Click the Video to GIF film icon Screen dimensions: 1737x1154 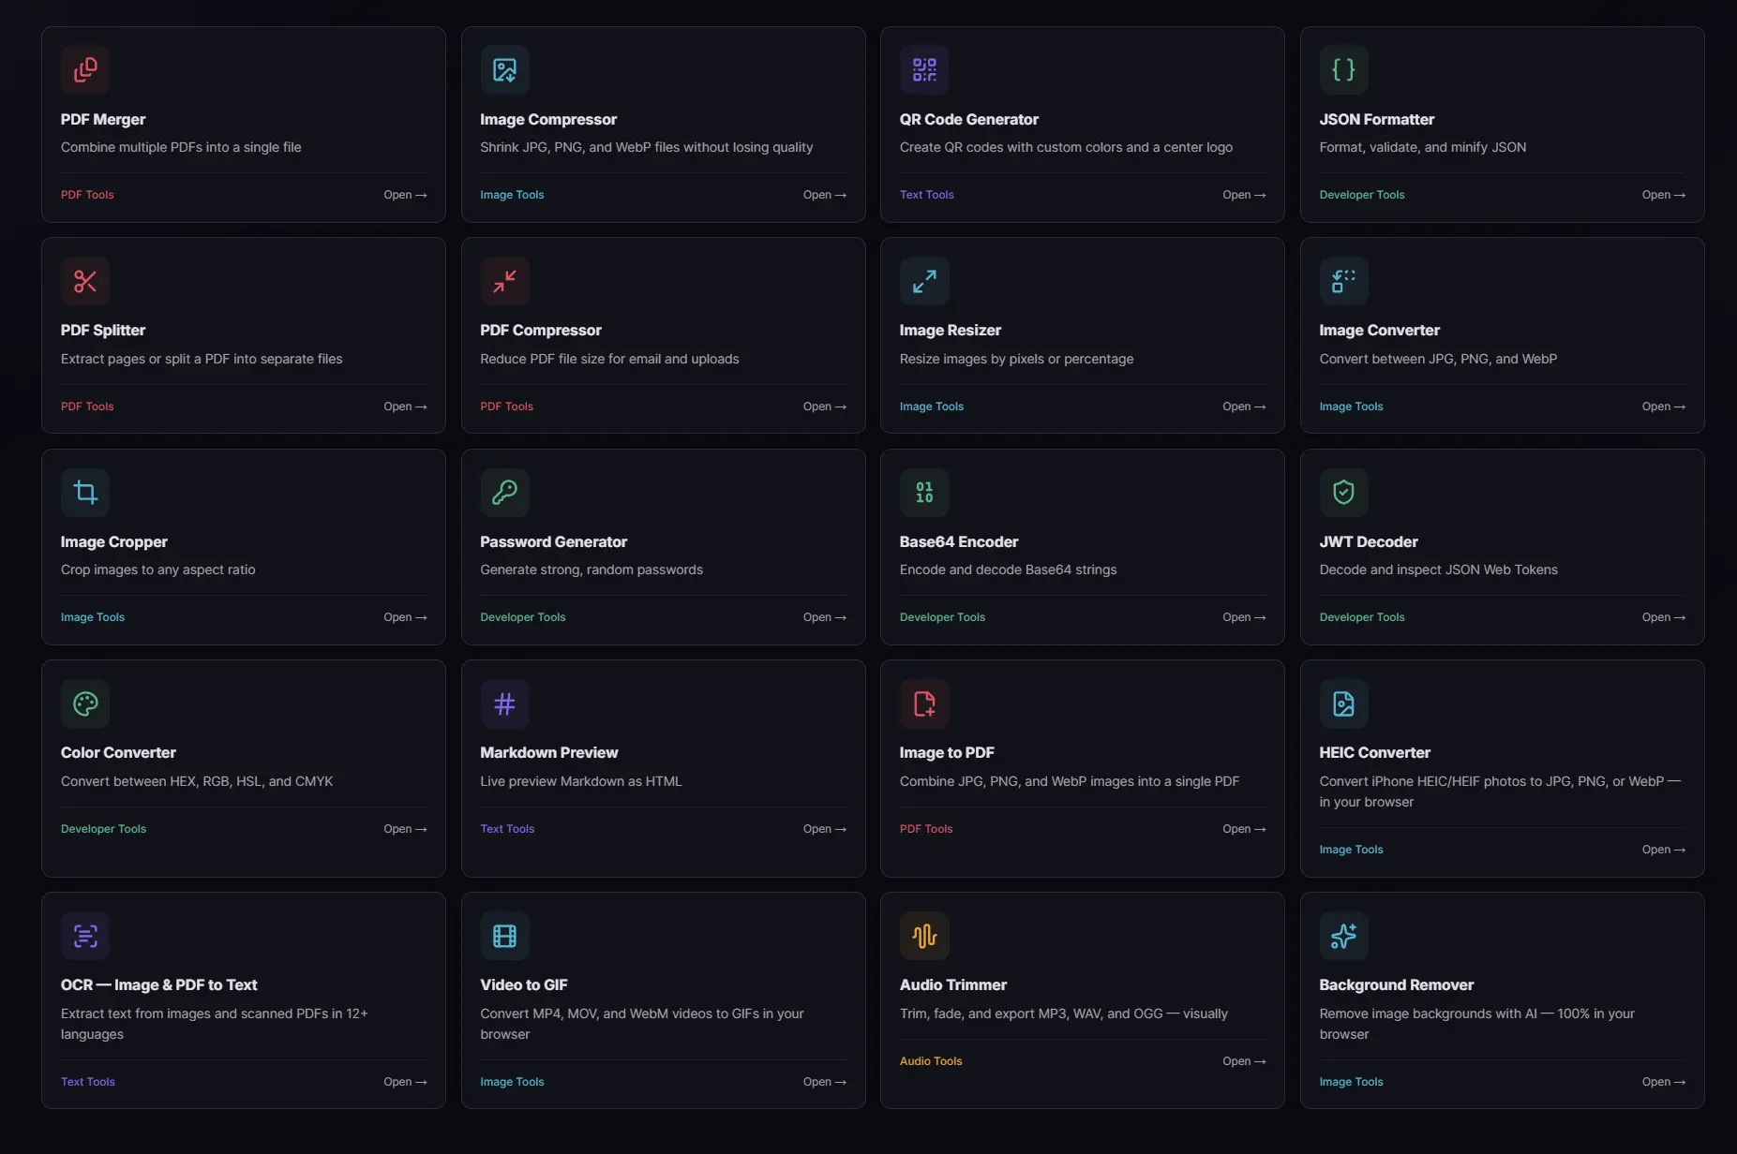[x=504, y=936]
